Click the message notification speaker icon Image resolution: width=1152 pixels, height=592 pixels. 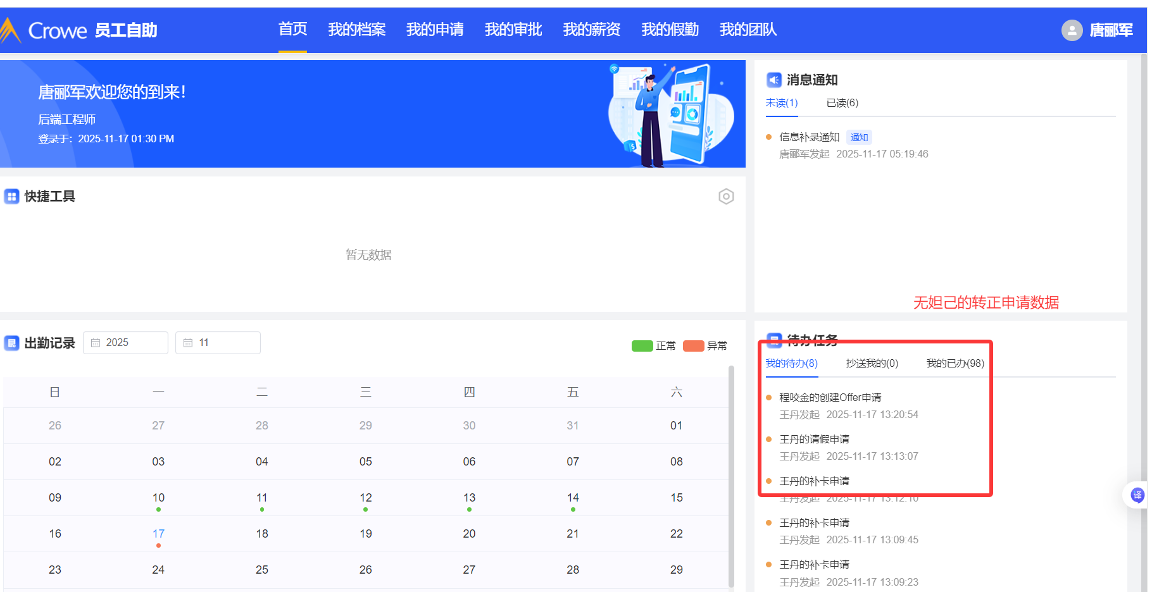[x=773, y=80]
